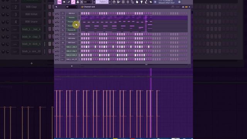Viewport: 247px width, 139px height.
Task: Toggle channel select LED for 808 Kick
Action: coord(79,14)
